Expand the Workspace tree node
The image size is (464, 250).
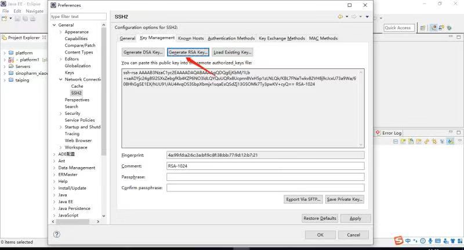pyautogui.click(x=61, y=147)
